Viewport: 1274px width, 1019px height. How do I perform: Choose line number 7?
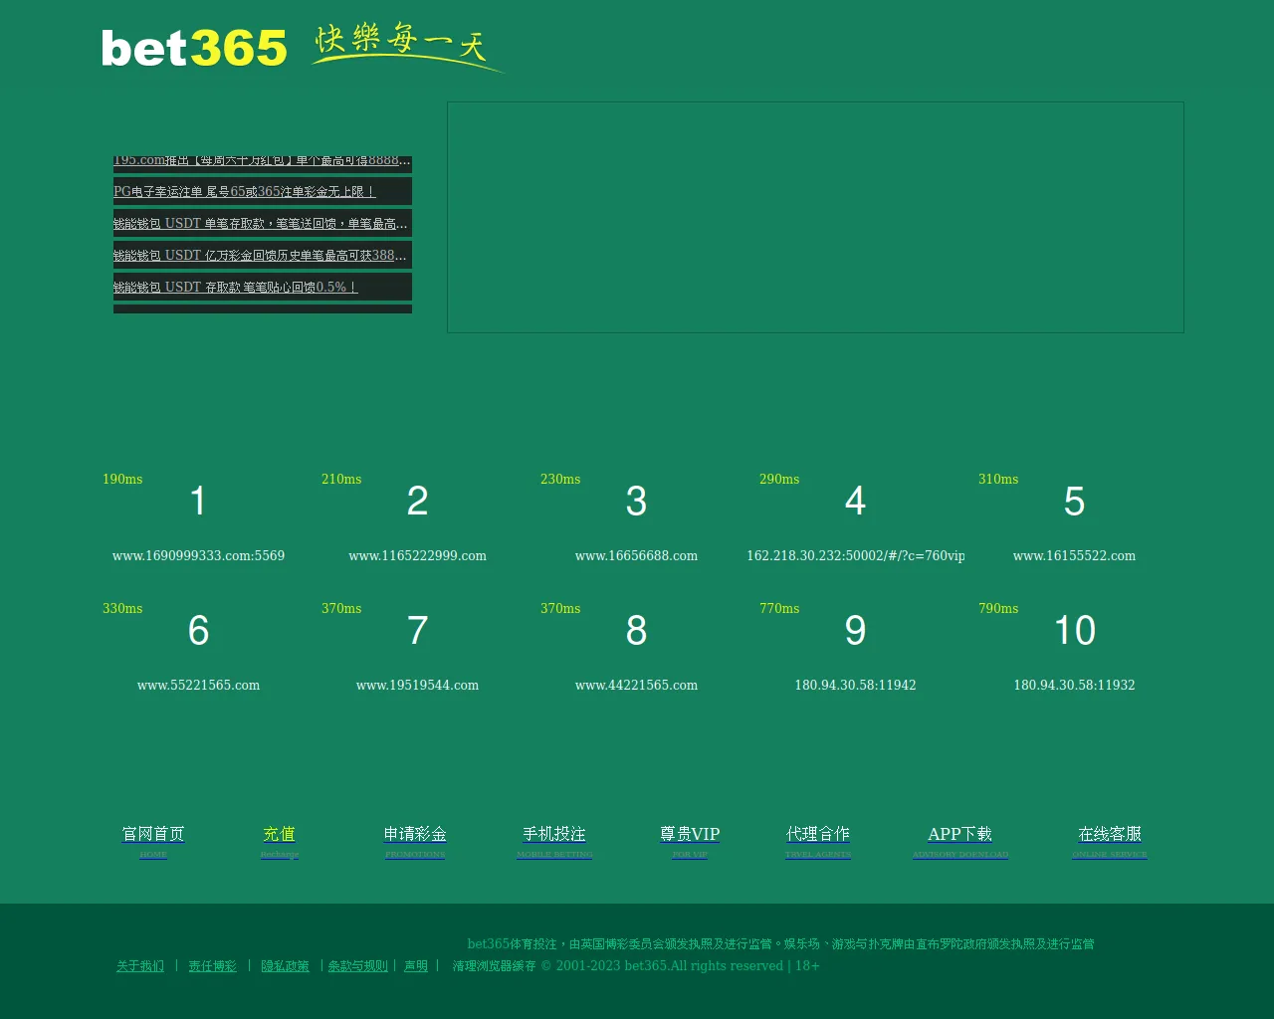417,630
